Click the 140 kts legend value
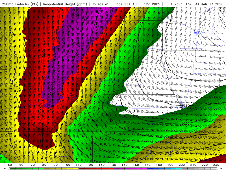226x170 pixels. pyautogui.click(x=113, y=165)
